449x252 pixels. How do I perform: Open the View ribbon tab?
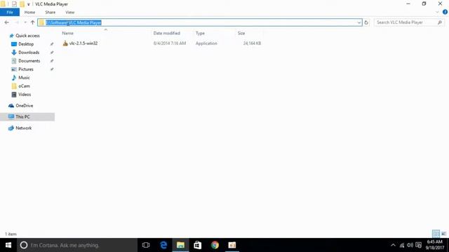70,13
